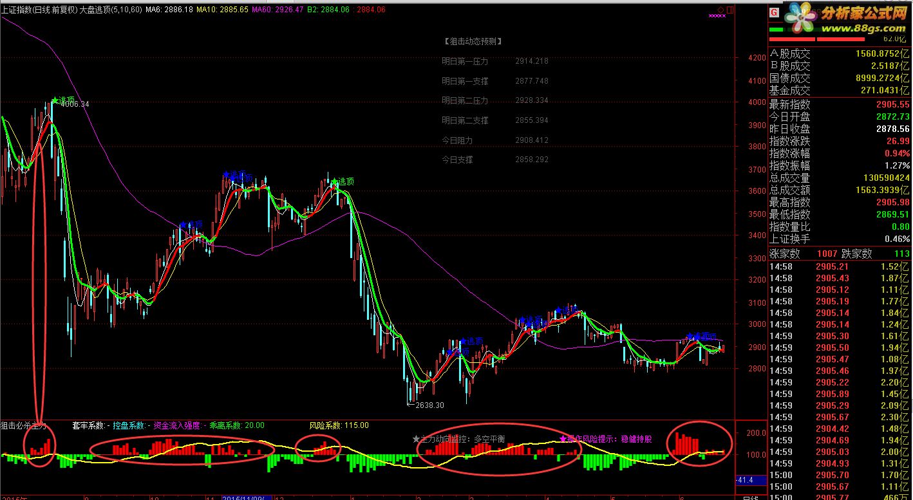Click the 明日第一压力 value 2914.218
The image size is (913, 500).
point(532,61)
